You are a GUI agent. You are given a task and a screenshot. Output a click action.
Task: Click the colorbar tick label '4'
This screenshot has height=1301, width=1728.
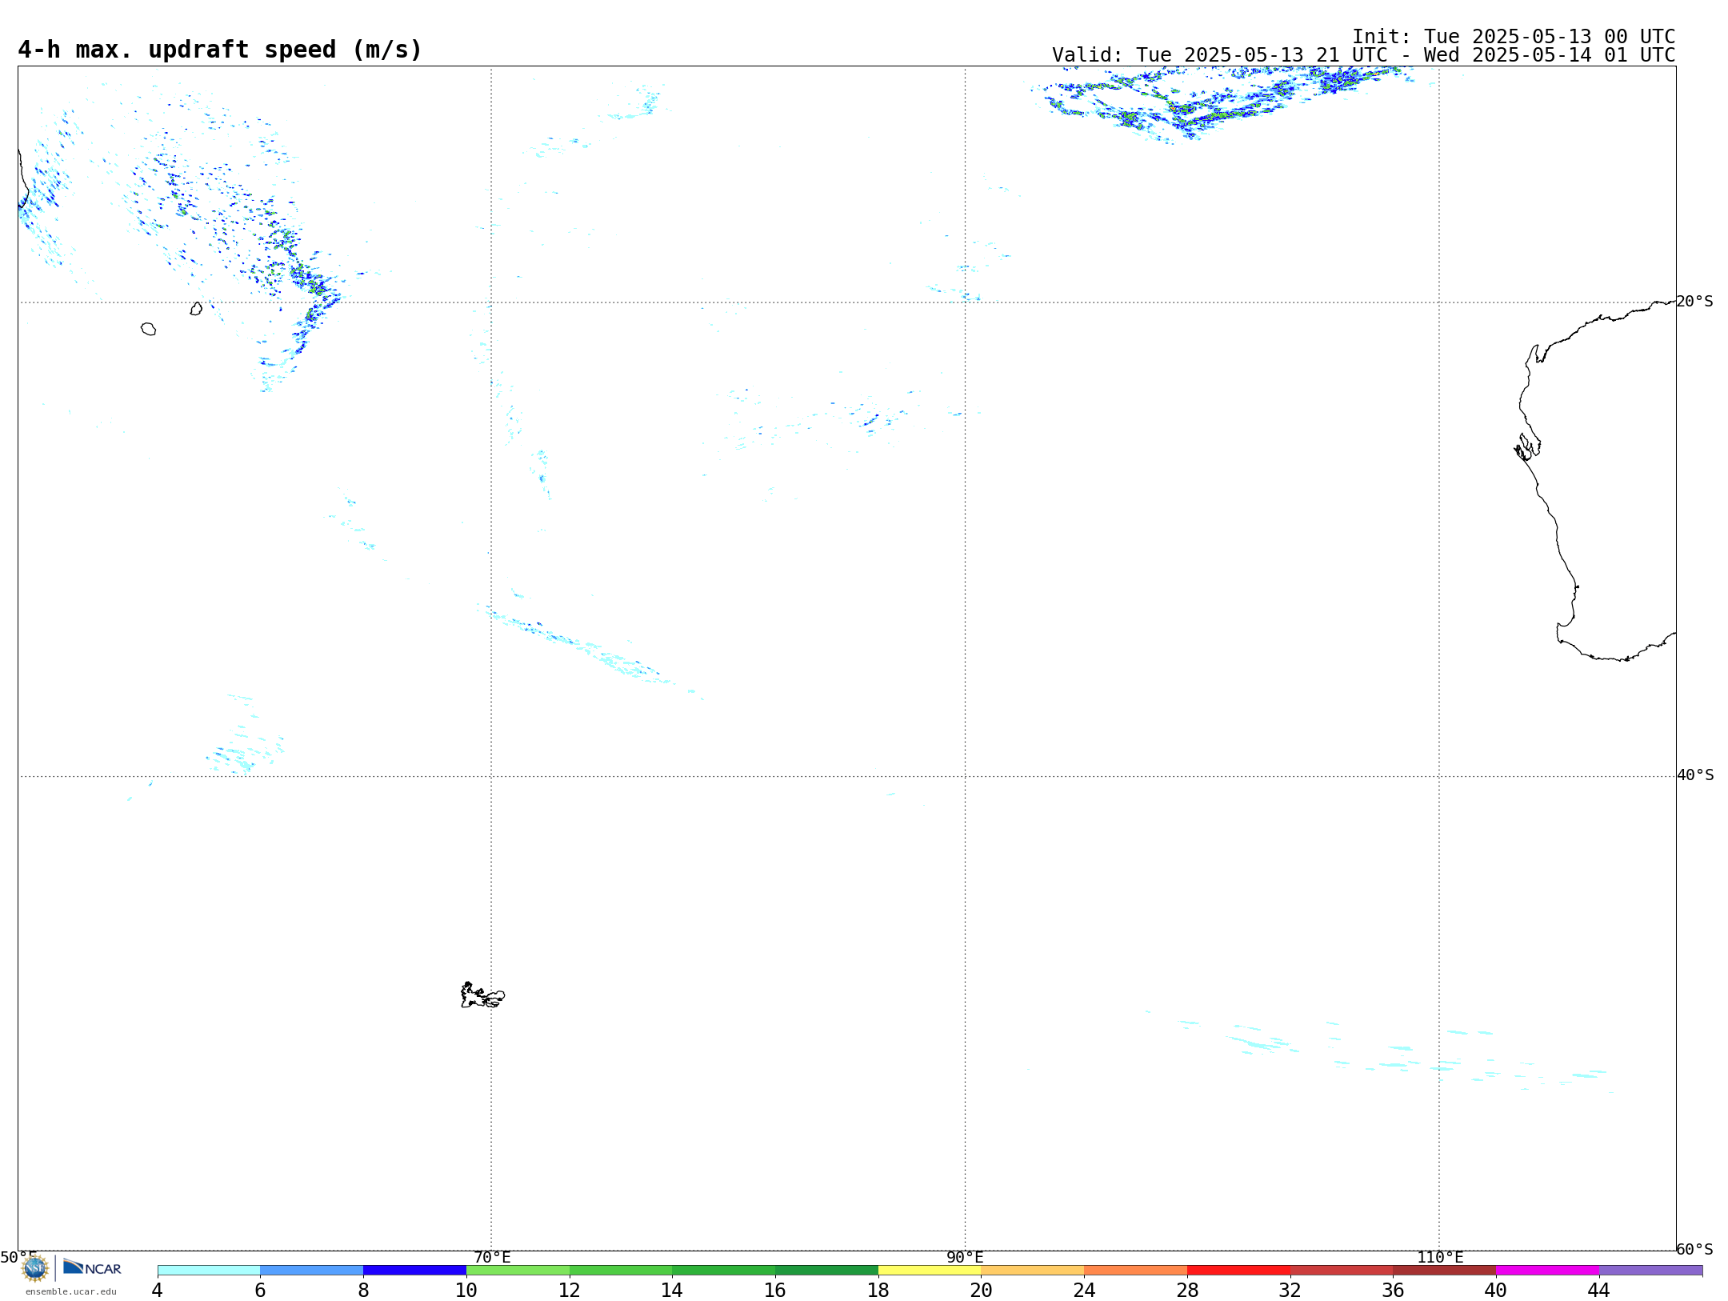158,1290
